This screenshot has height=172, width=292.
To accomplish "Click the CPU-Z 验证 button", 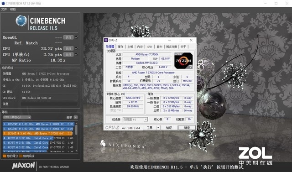I will point(169,127).
